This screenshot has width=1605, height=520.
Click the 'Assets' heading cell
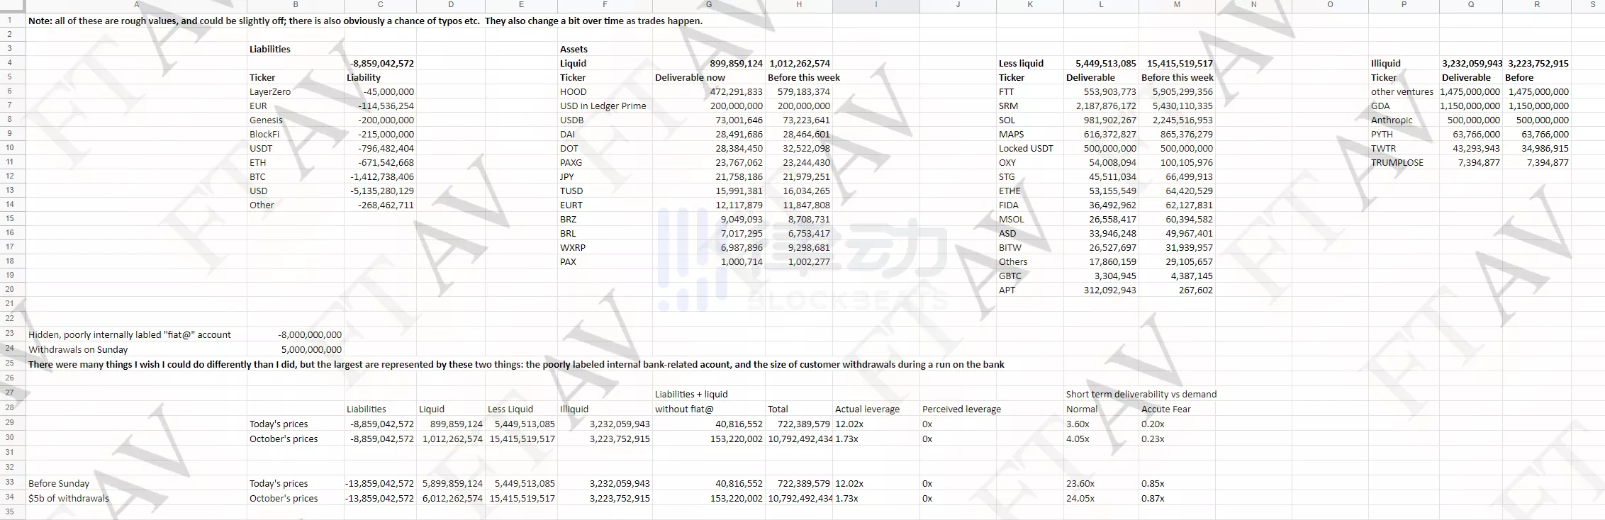(x=574, y=49)
